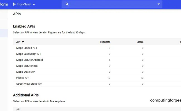The height and width of the screenshot is (111, 181).
Task: Open Maps JavaScript API details
Action: tap(29, 54)
